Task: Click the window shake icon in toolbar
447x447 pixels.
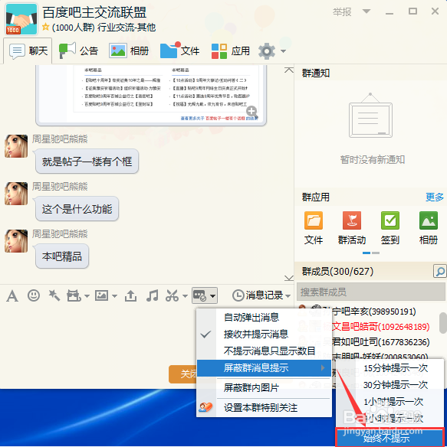Action: (x=74, y=295)
